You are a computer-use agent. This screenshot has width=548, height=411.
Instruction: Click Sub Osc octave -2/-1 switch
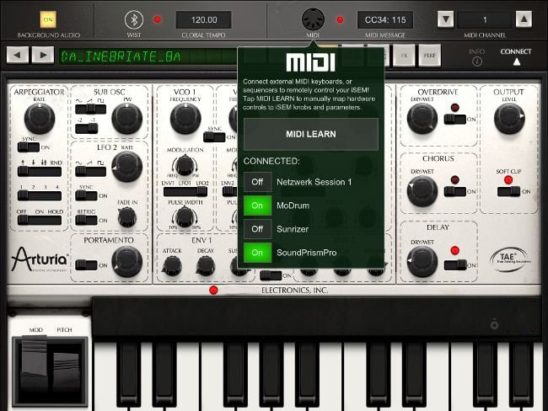point(86,128)
